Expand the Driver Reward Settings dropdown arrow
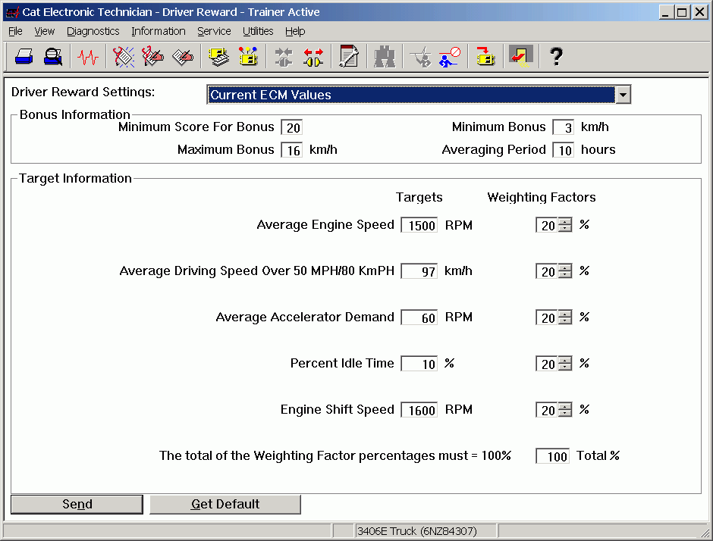The width and height of the screenshot is (713, 541). [x=623, y=95]
